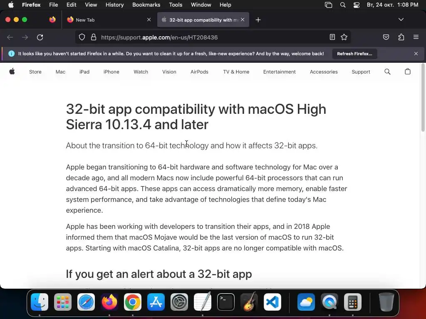Screen dimensions: 426x319
Task: Open the TV & Home navigation link
Action: 236,72
